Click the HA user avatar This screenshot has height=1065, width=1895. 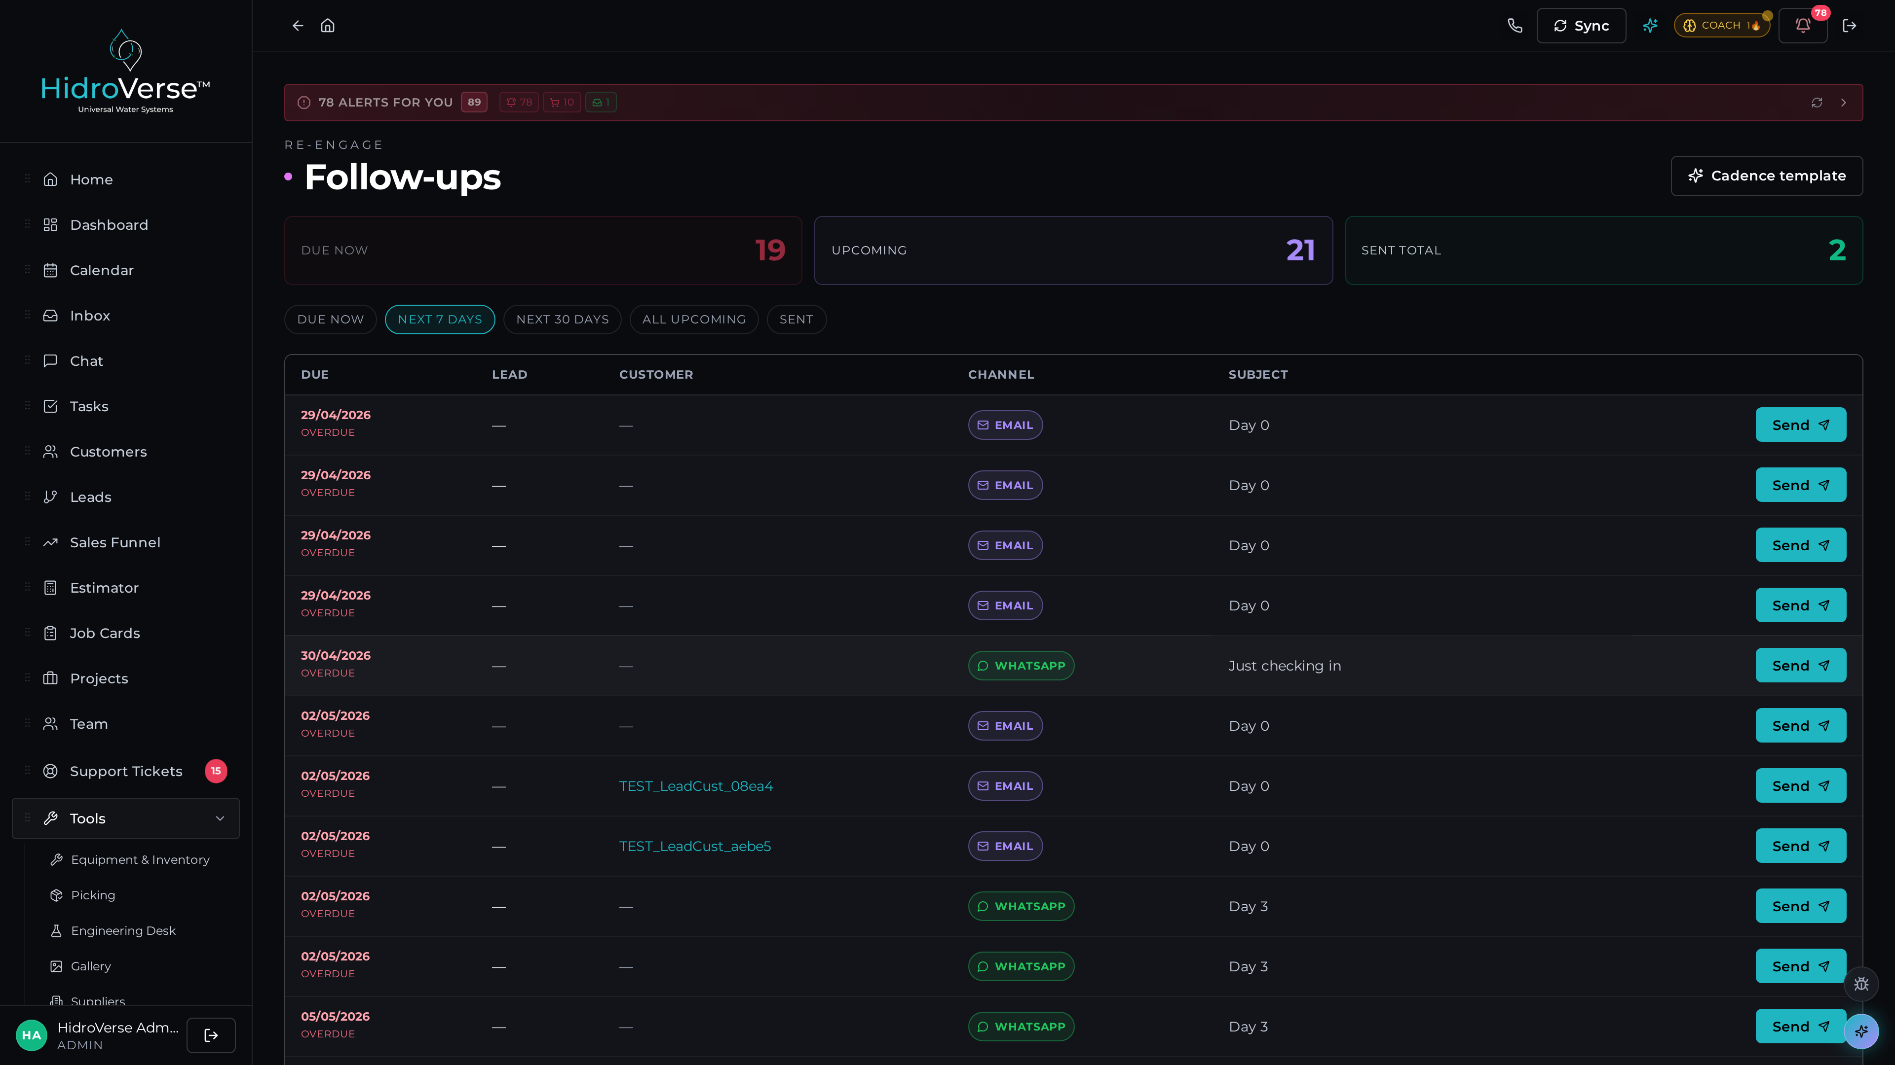pyautogui.click(x=32, y=1035)
